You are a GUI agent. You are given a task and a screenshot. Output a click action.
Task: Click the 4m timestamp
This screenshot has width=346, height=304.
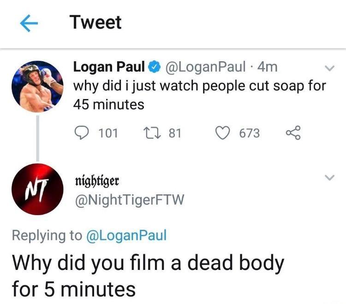(x=267, y=67)
